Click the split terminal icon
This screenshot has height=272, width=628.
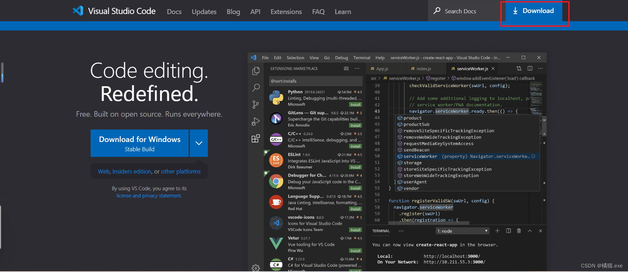508,231
